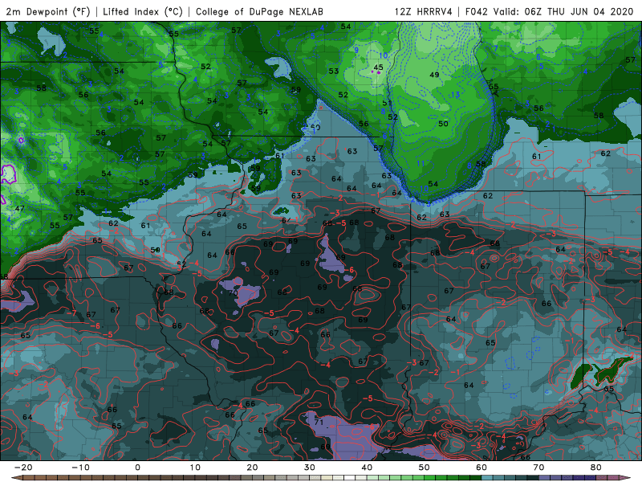Click the "Lifted Index (°C)" header label

143,11
